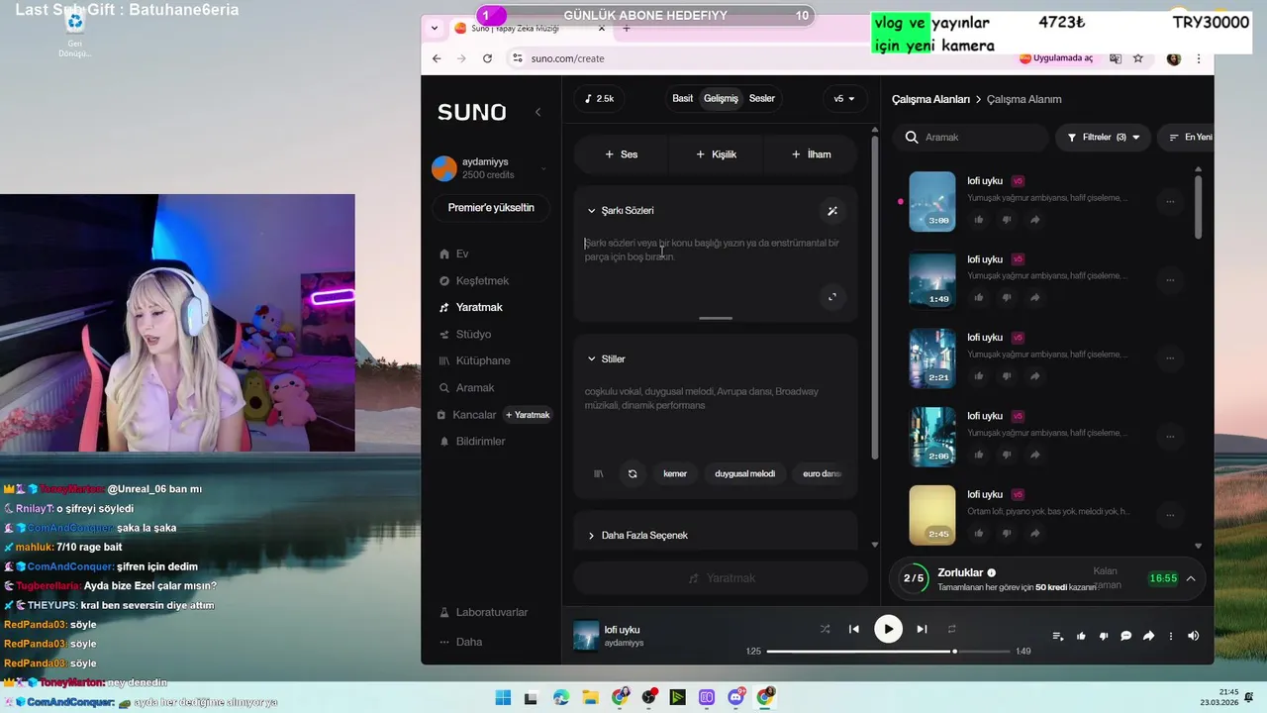
Task: Collapse the Şarkı Sözleri section
Action: (x=621, y=210)
